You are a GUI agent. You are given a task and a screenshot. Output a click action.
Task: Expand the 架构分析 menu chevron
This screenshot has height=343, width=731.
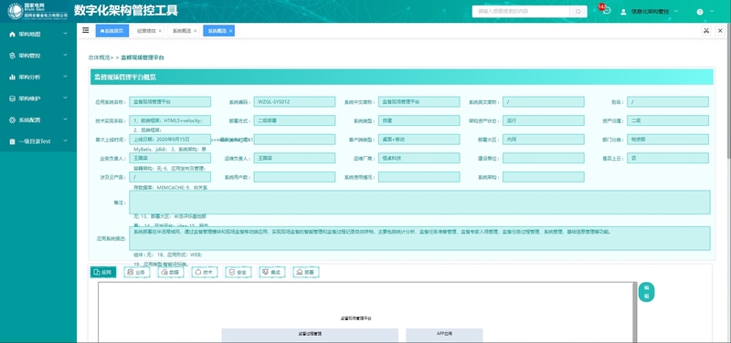(65, 77)
